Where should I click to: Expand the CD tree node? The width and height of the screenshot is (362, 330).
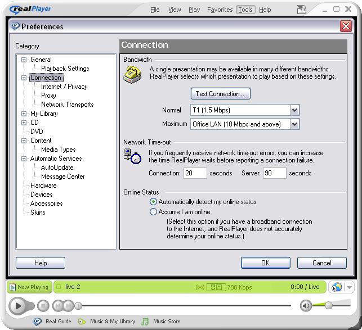24,123
